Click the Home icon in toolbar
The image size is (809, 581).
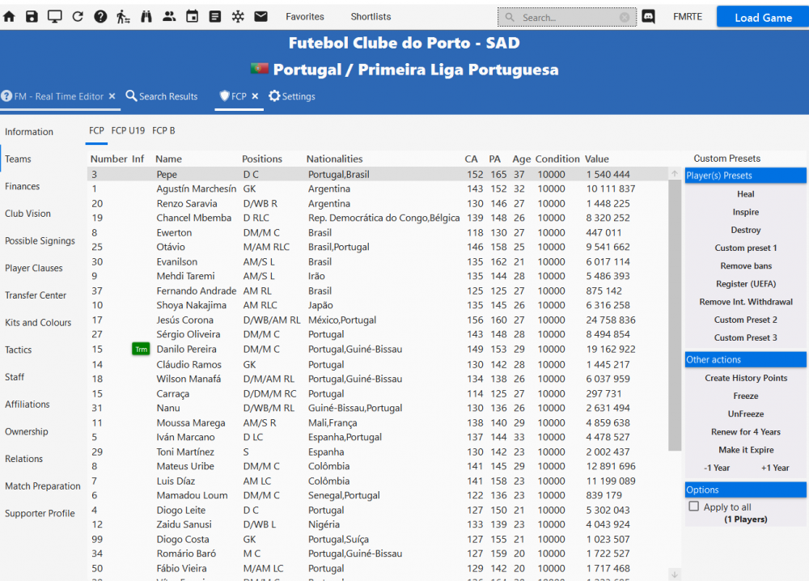(x=9, y=16)
